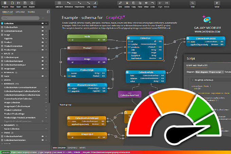Select the Image-Collection reference
This screenshot has width=231, height=154.
12,102
